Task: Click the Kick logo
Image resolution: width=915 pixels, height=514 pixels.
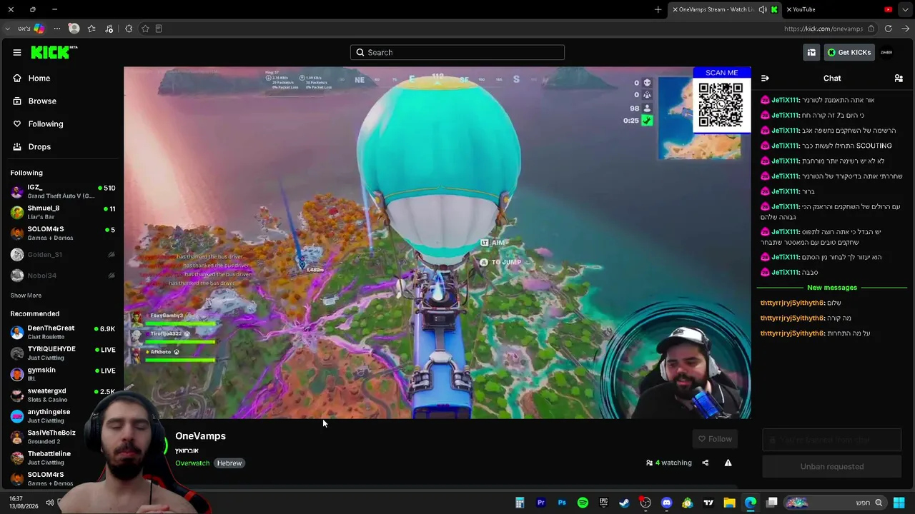Action: [54, 52]
